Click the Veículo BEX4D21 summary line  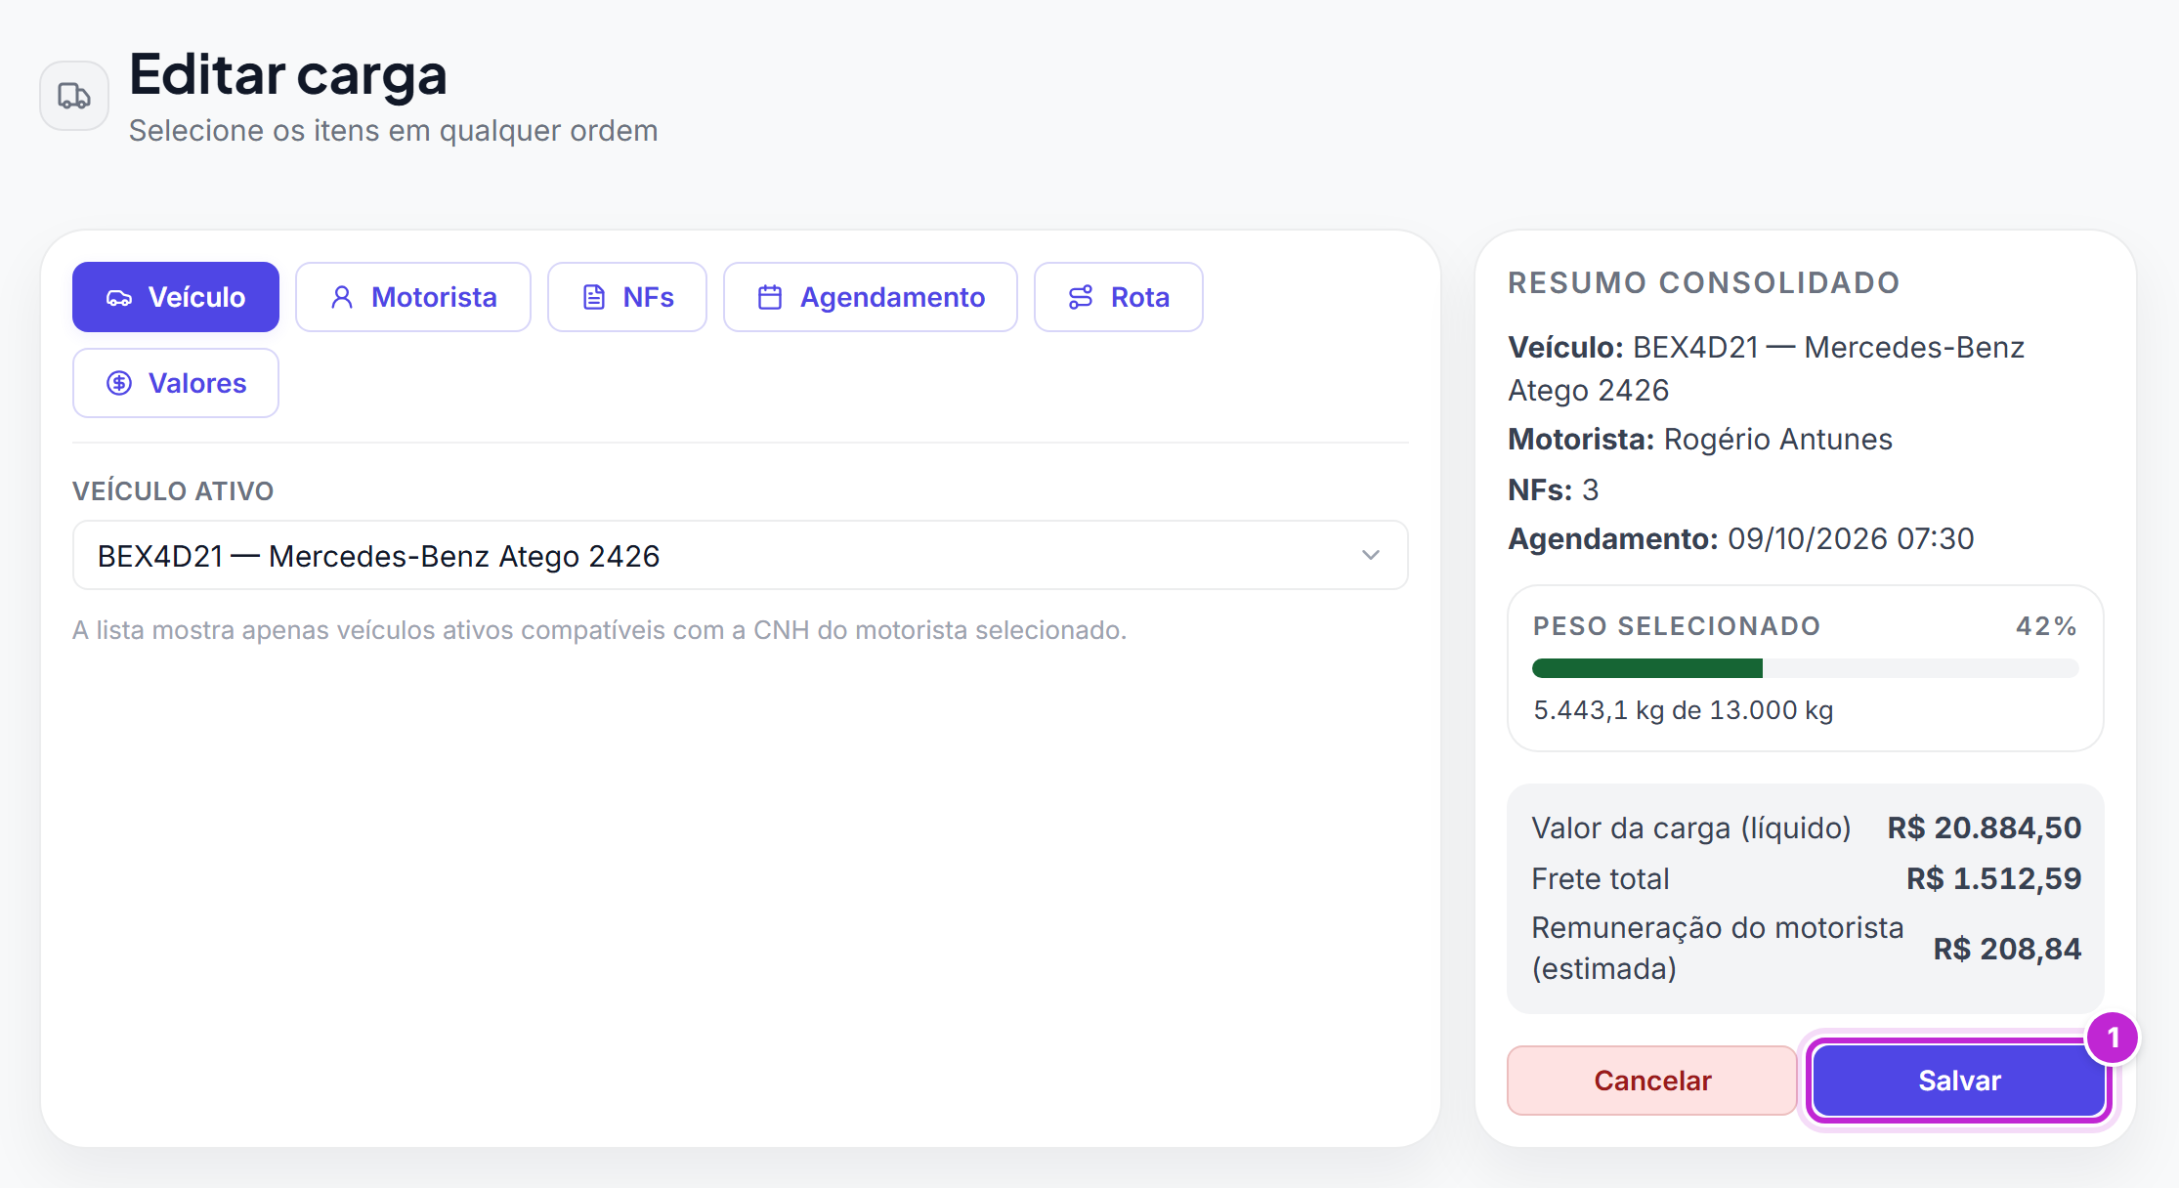pyautogui.click(x=1767, y=368)
